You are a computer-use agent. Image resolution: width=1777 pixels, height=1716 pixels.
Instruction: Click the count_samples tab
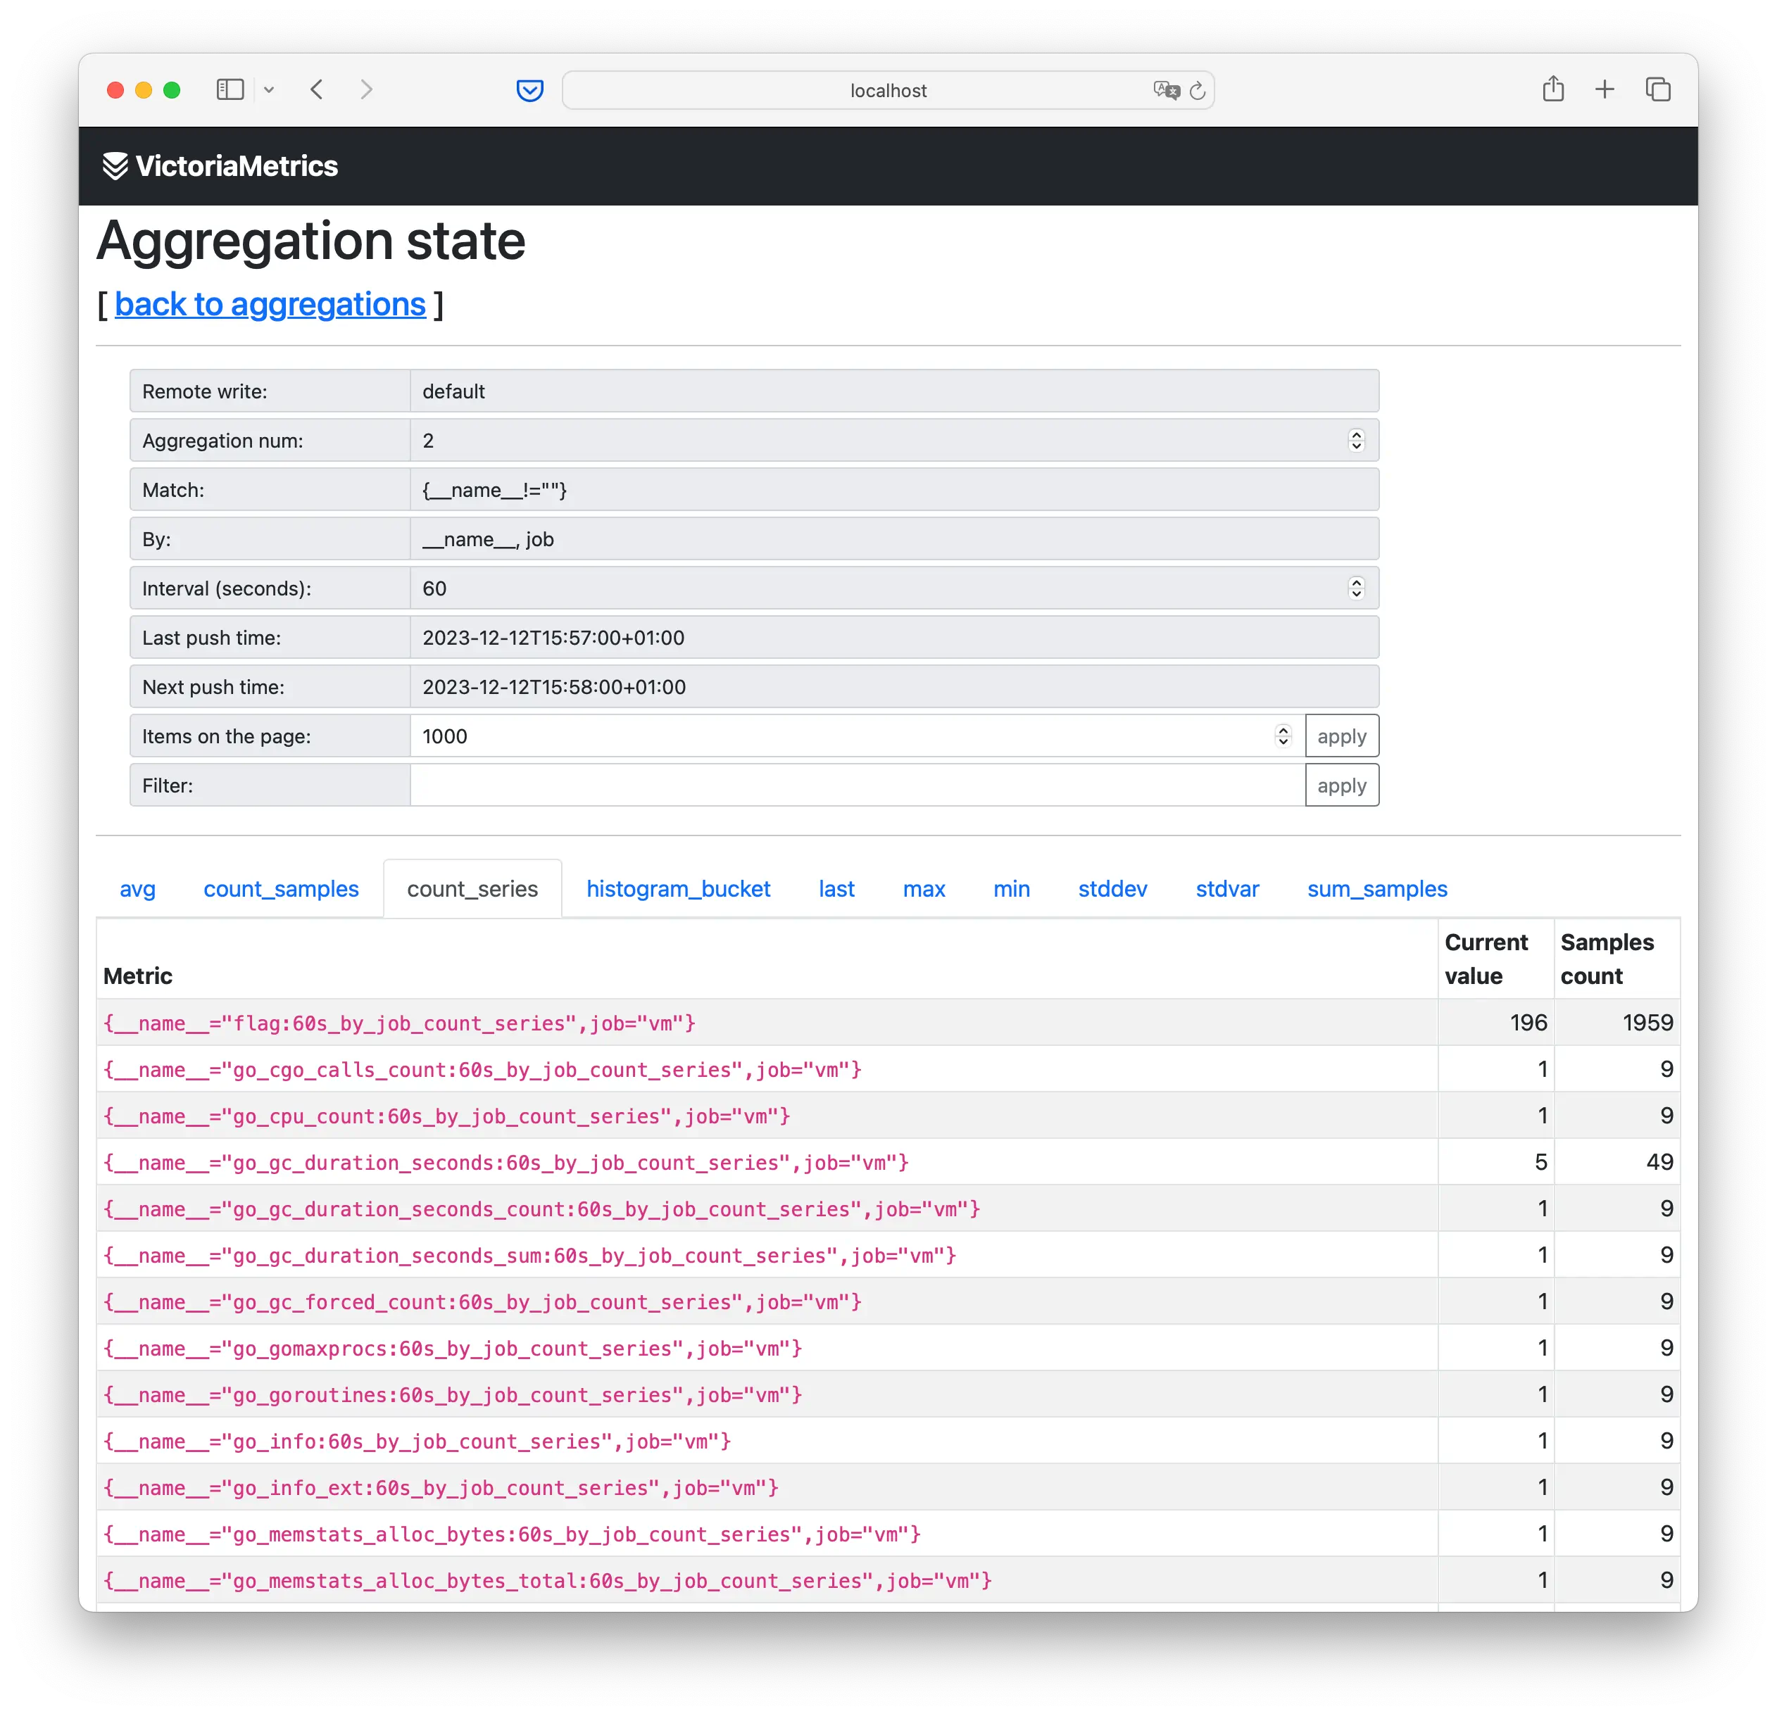point(281,888)
